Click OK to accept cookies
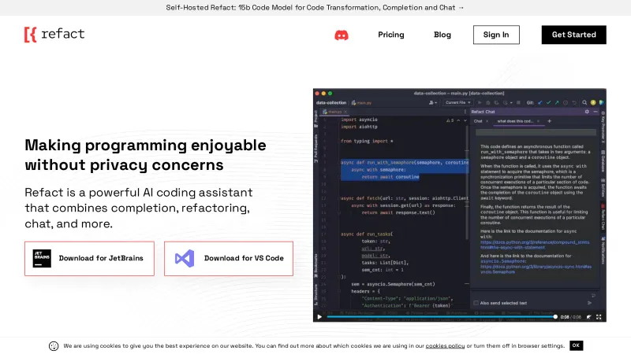The width and height of the screenshot is (631, 354). 576,345
